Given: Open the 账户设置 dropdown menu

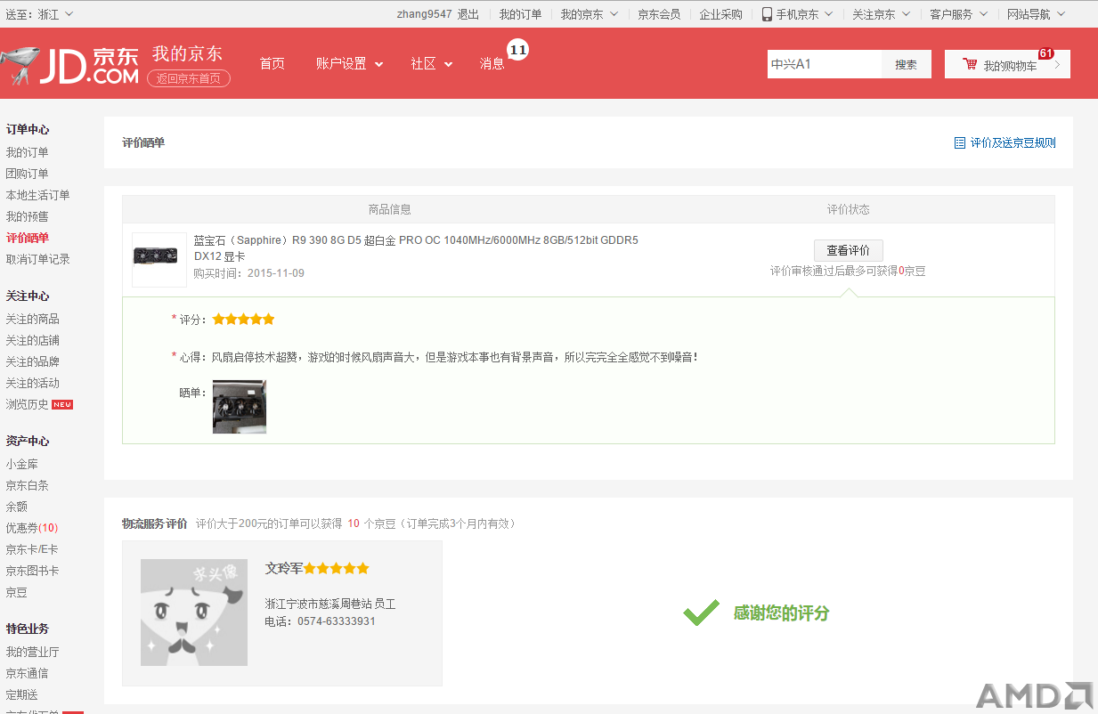Looking at the screenshot, I should click(349, 63).
